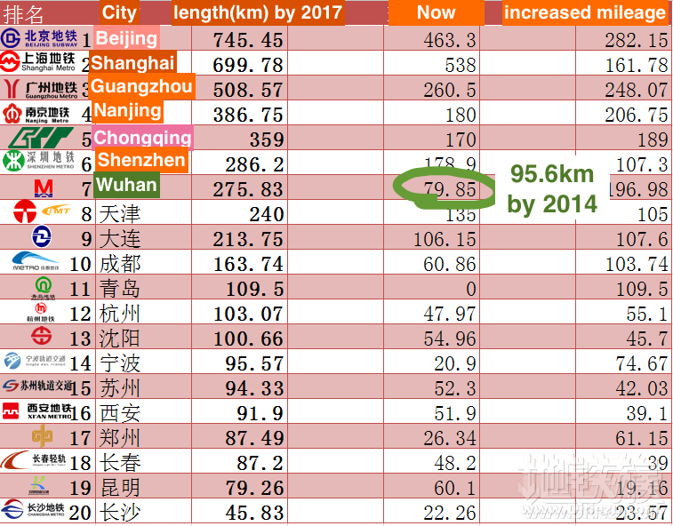Click the 排名 rank header
673x526 pixels.
tap(23, 14)
